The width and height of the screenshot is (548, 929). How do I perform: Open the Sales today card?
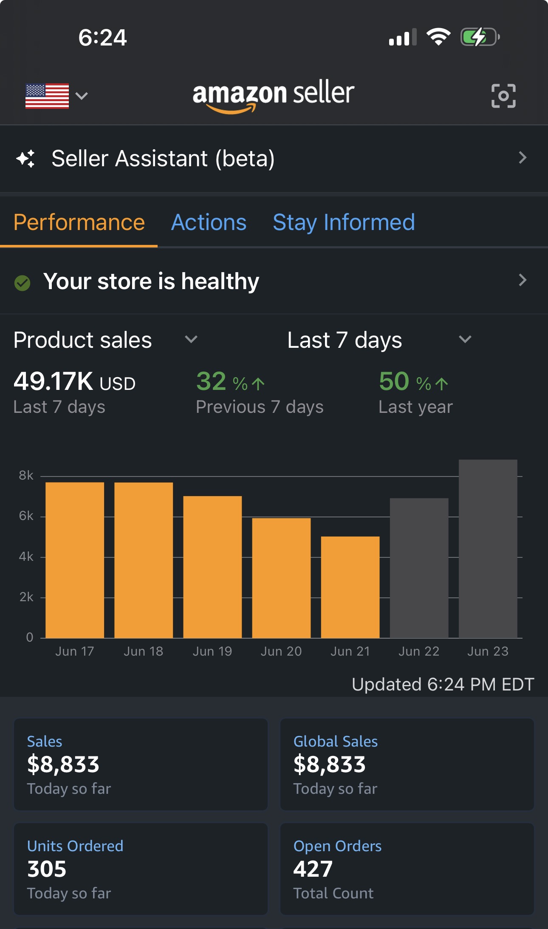tap(141, 764)
